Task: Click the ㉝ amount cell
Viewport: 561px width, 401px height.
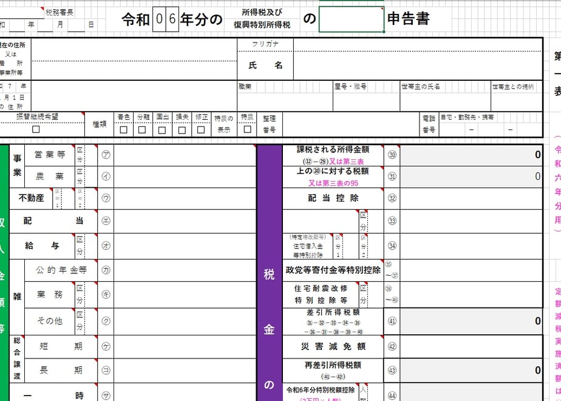Action: [471, 221]
